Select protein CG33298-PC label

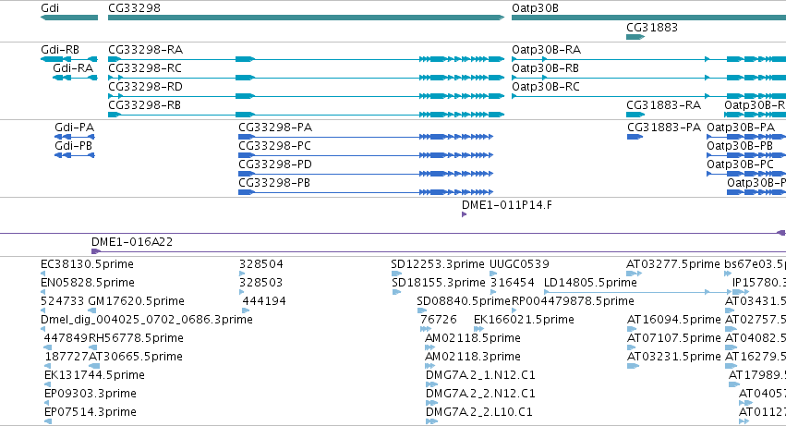pyautogui.click(x=274, y=146)
